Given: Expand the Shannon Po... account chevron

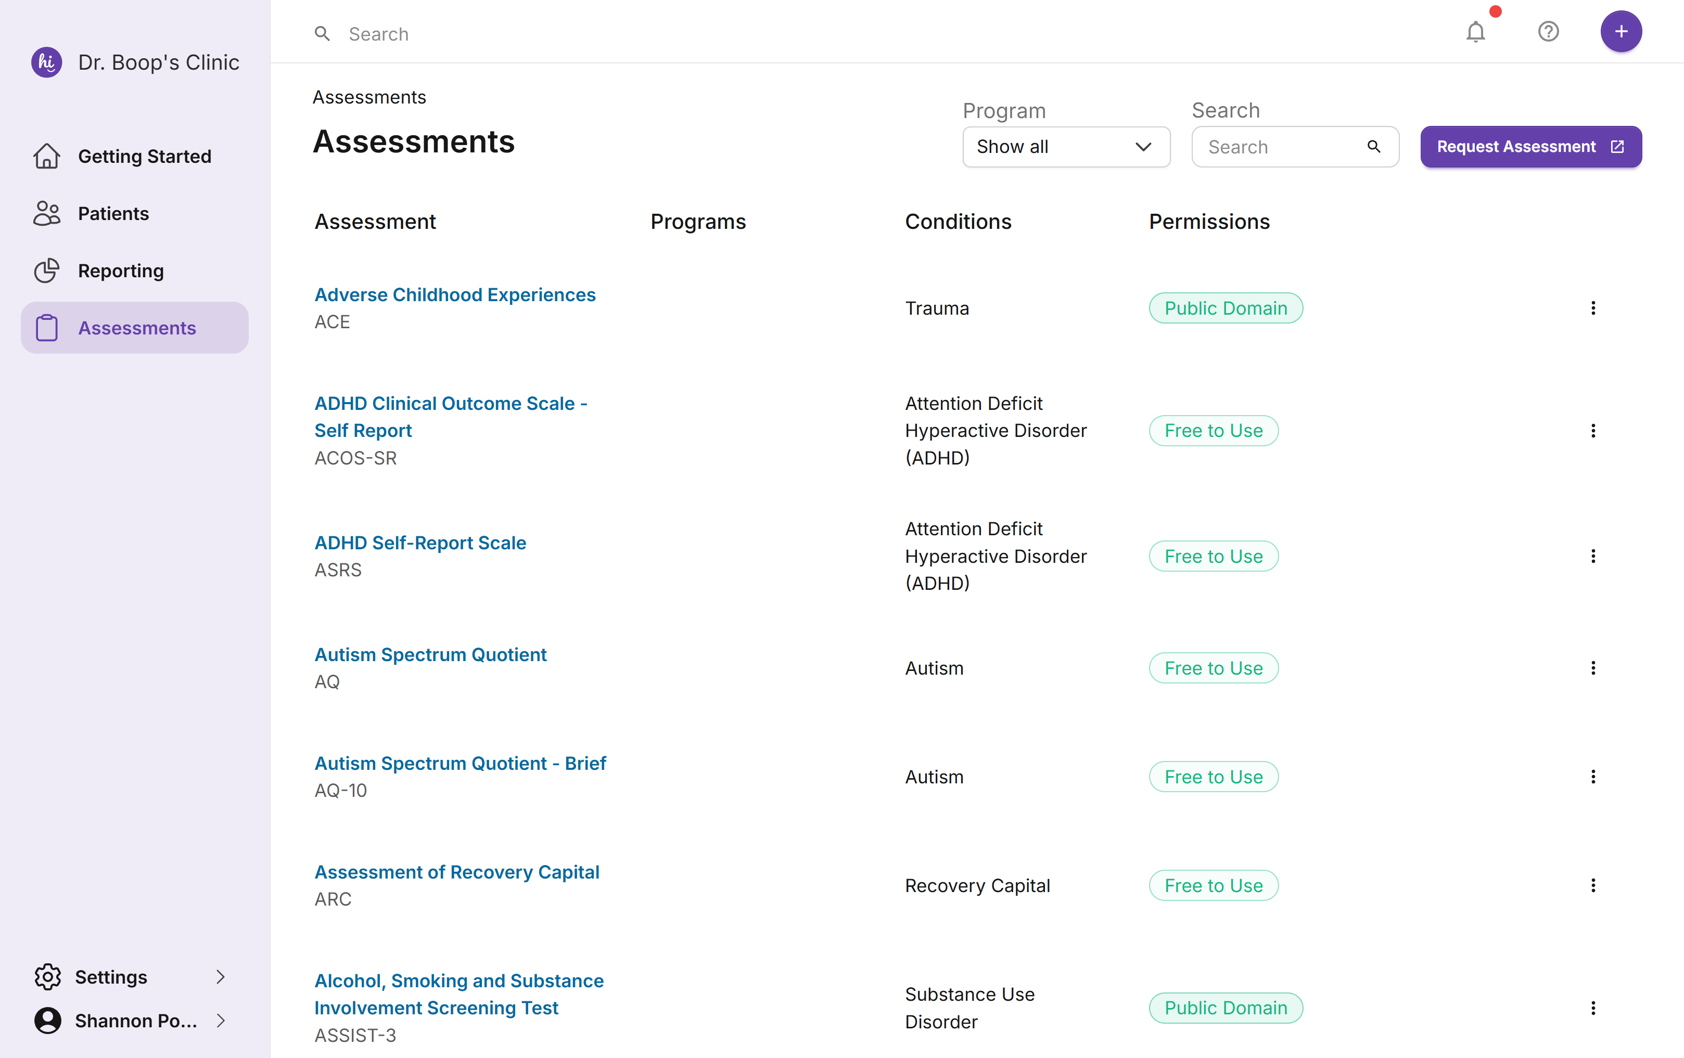Looking at the screenshot, I should (221, 1020).
